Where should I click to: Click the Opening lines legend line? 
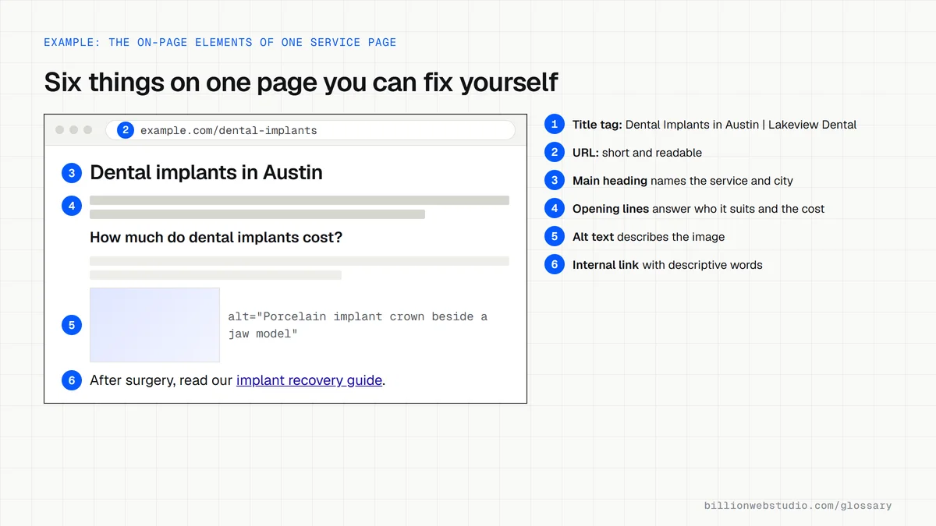(x=698, y=209)
